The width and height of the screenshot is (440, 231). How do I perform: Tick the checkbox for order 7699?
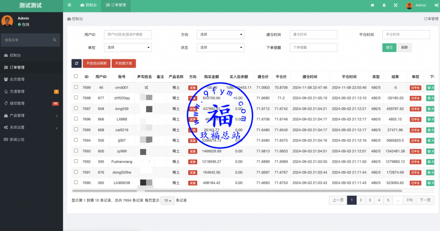(76, 87)
